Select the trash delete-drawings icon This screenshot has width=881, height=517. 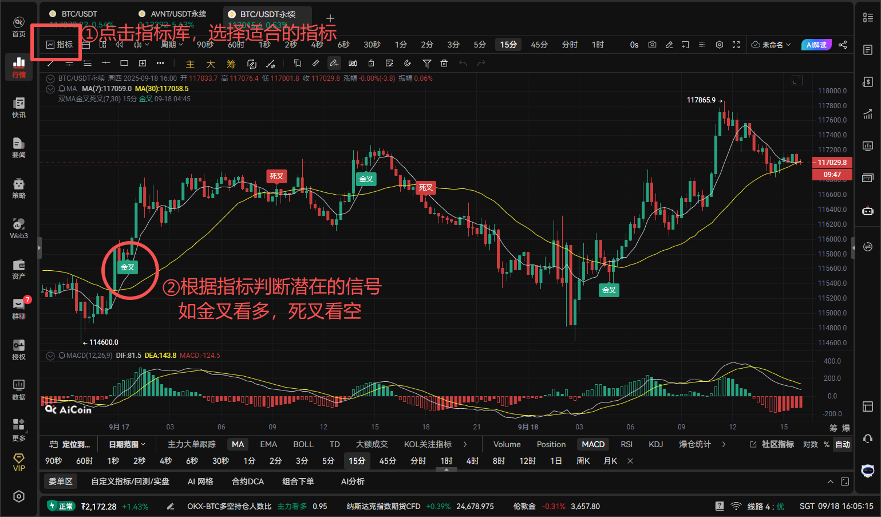(x=444, y=63)
